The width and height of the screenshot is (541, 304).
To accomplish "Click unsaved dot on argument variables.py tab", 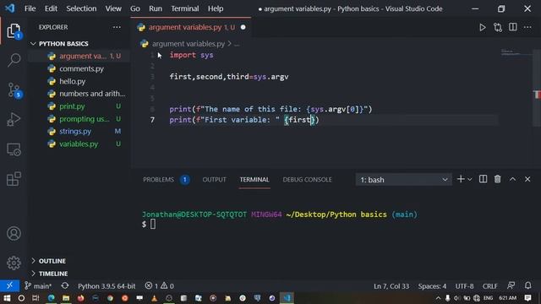I will [x=243, y=27].
